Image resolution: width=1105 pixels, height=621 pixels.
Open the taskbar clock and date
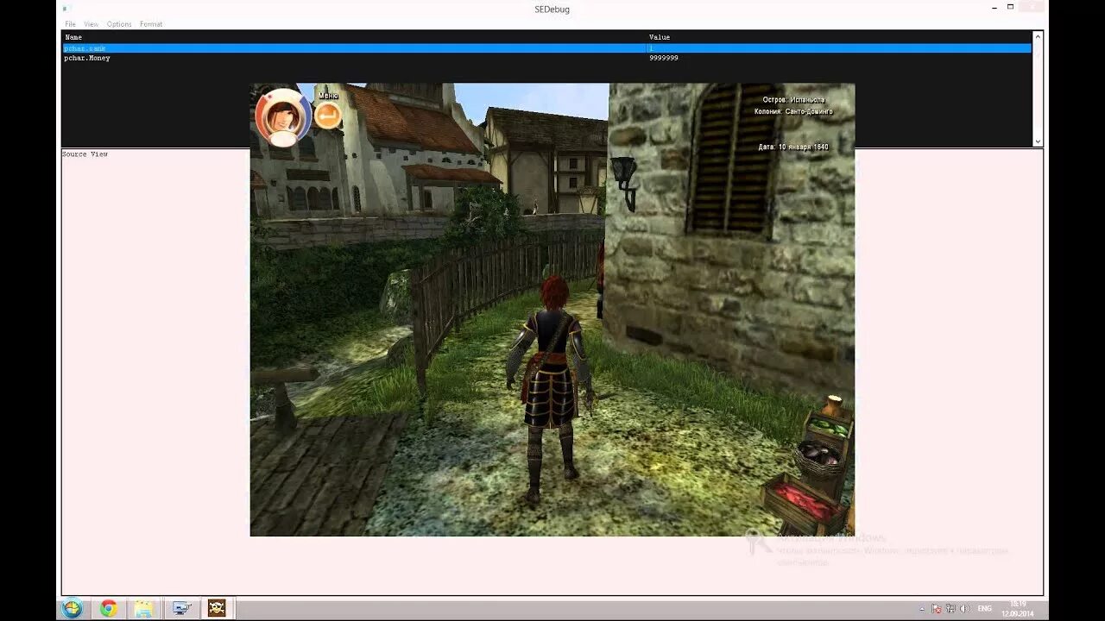point(1018,609)
